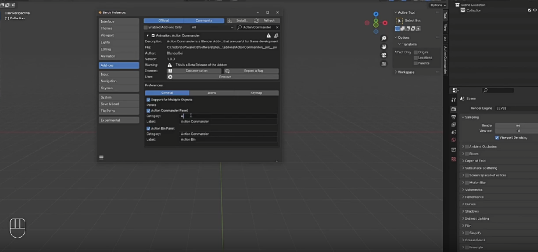Open the Output properties tab icon
The width and height of the screenshot is (538, 252).
453,117
